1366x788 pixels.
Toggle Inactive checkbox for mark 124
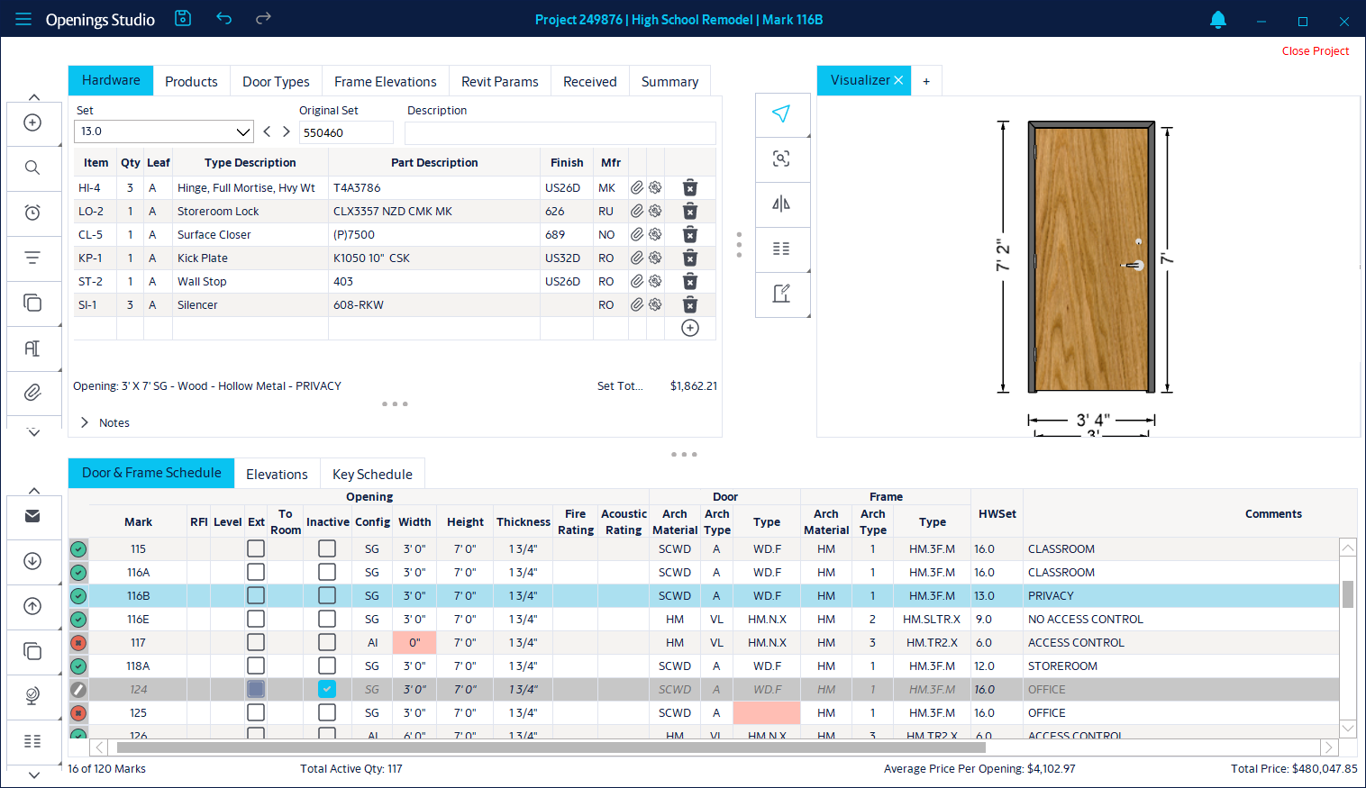coord(327,689)
